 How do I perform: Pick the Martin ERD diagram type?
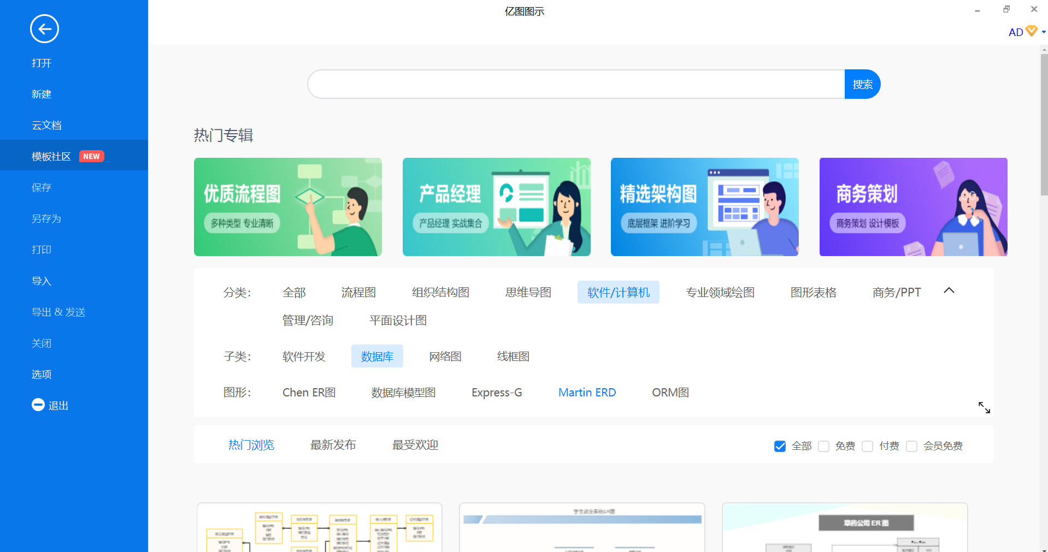(x=587, y=393)
